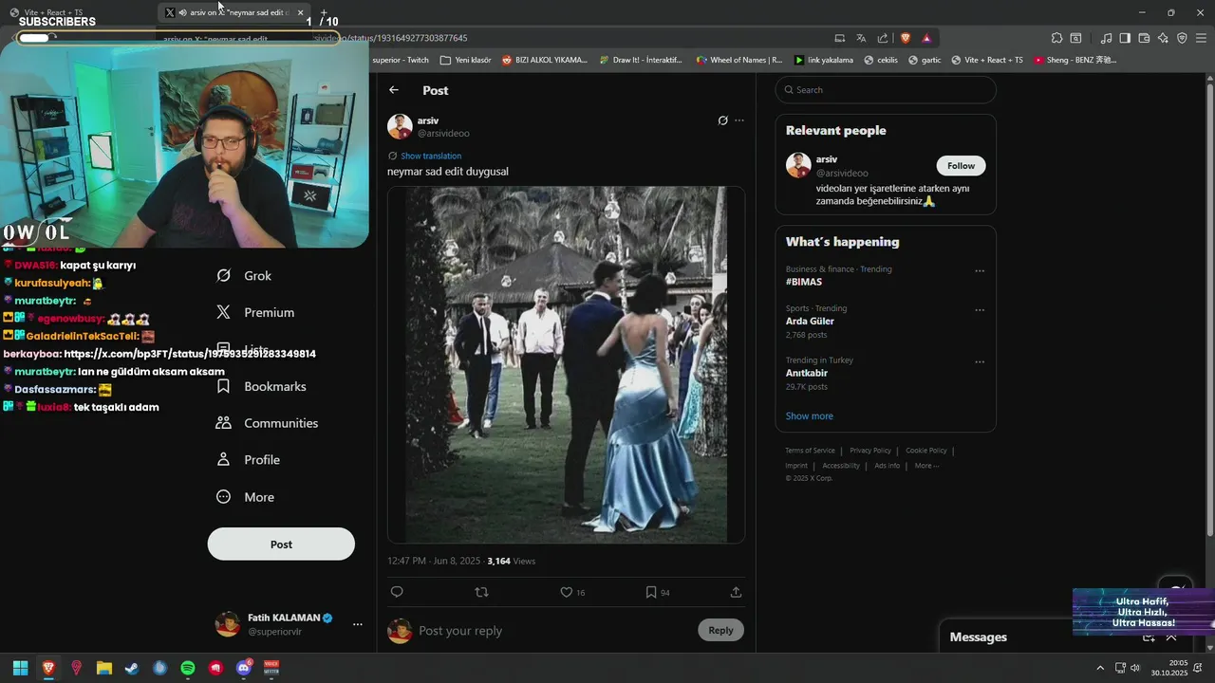Click the large Post button
This screenshot has height=683, width=1215.
click(281, 545)
